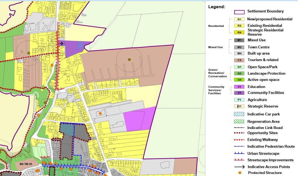
Task: Select the M1 dark grey legend swatch
Action: click(x=239, y=40)
